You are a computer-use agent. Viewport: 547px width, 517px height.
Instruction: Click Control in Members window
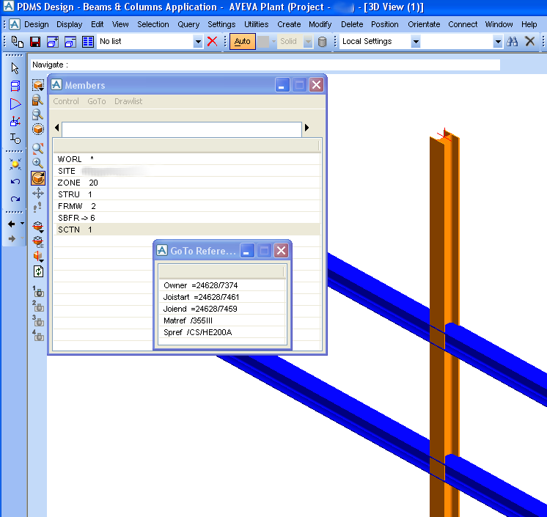click(x=66, y=101)
